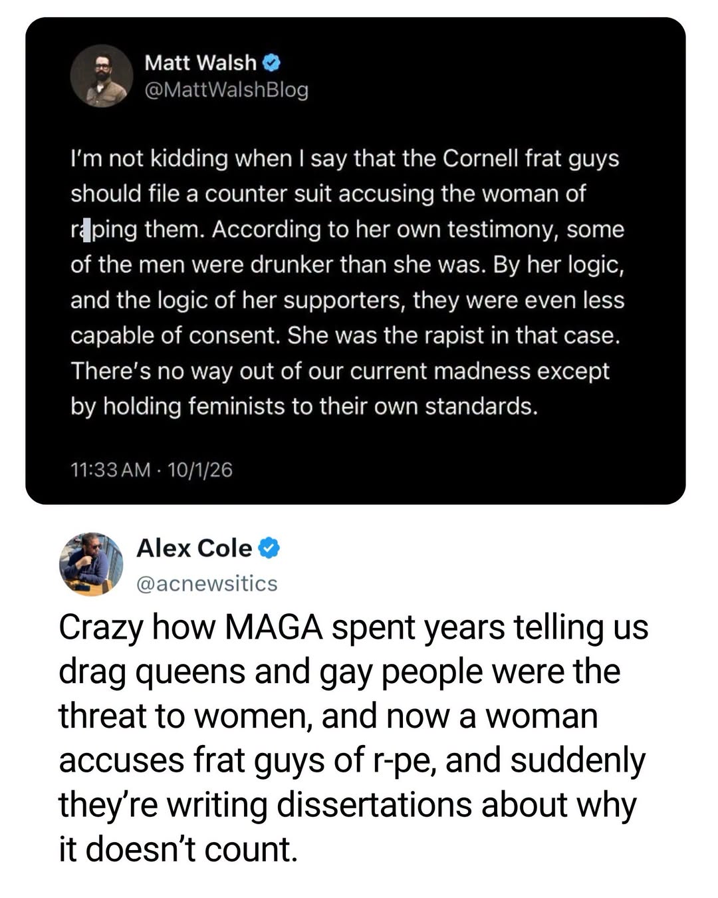718x898 pixels.
Task: Click the blue verified badge beside Matt Walsh
Action: click(271, 63)
